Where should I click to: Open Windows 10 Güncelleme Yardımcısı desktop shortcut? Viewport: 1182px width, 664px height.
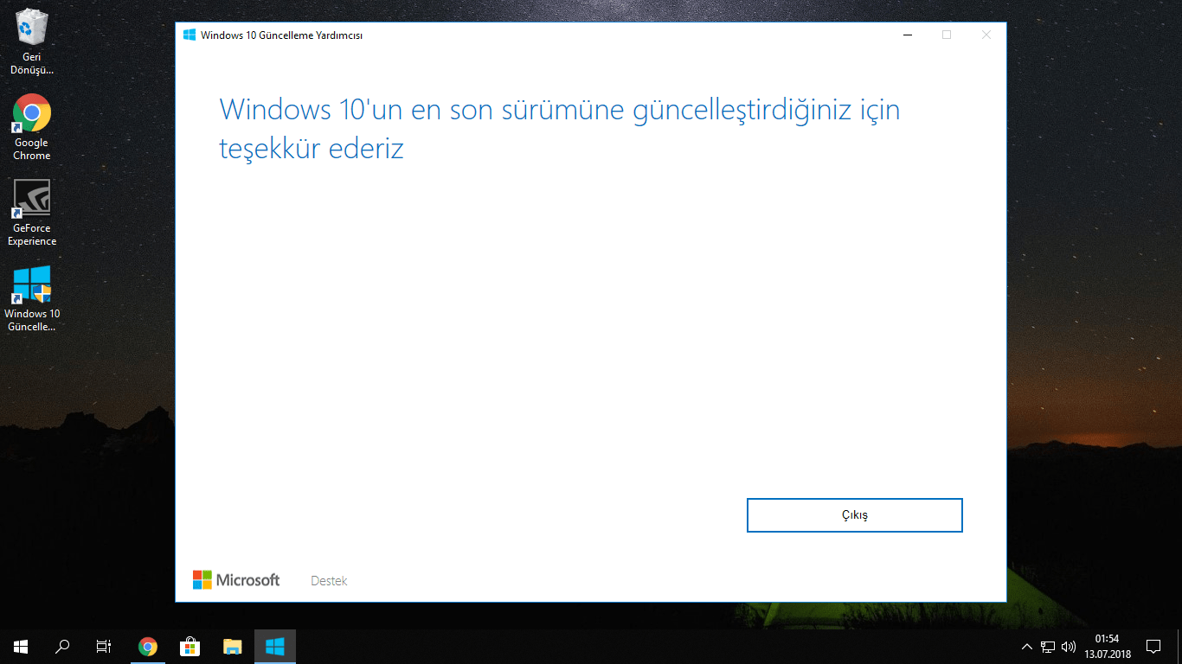(31, 285)
